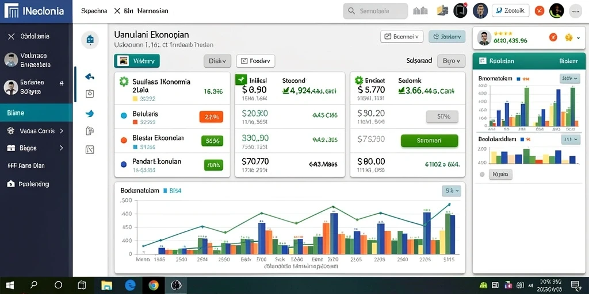Viewport: 589px width, 294px height.
Task: Open the Disk dropdown
Action: tap(217, 61)
